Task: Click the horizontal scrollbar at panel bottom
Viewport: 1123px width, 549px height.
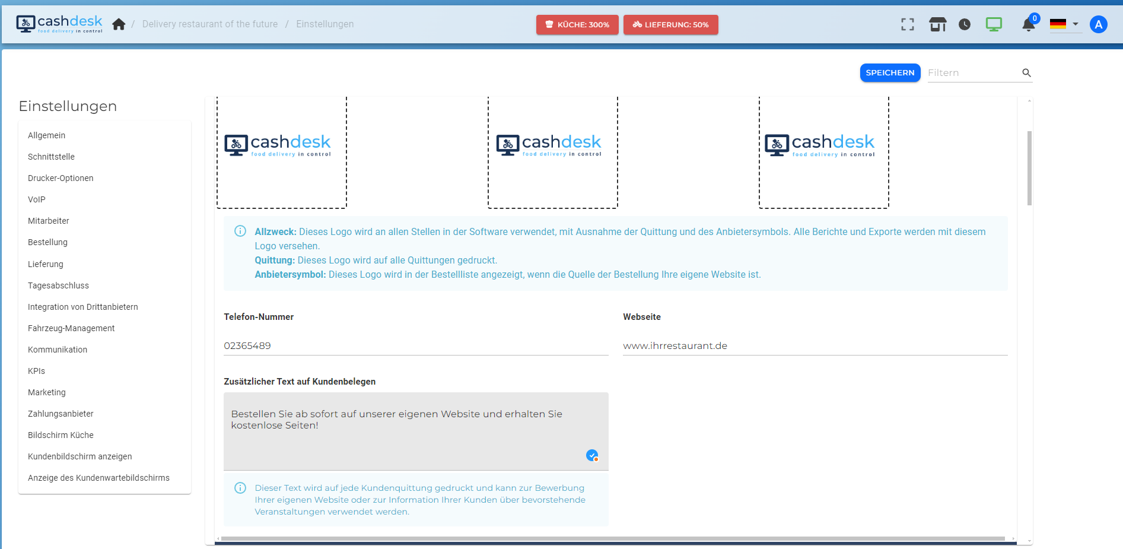Action: pyautogui.click(x=613, y=539)
